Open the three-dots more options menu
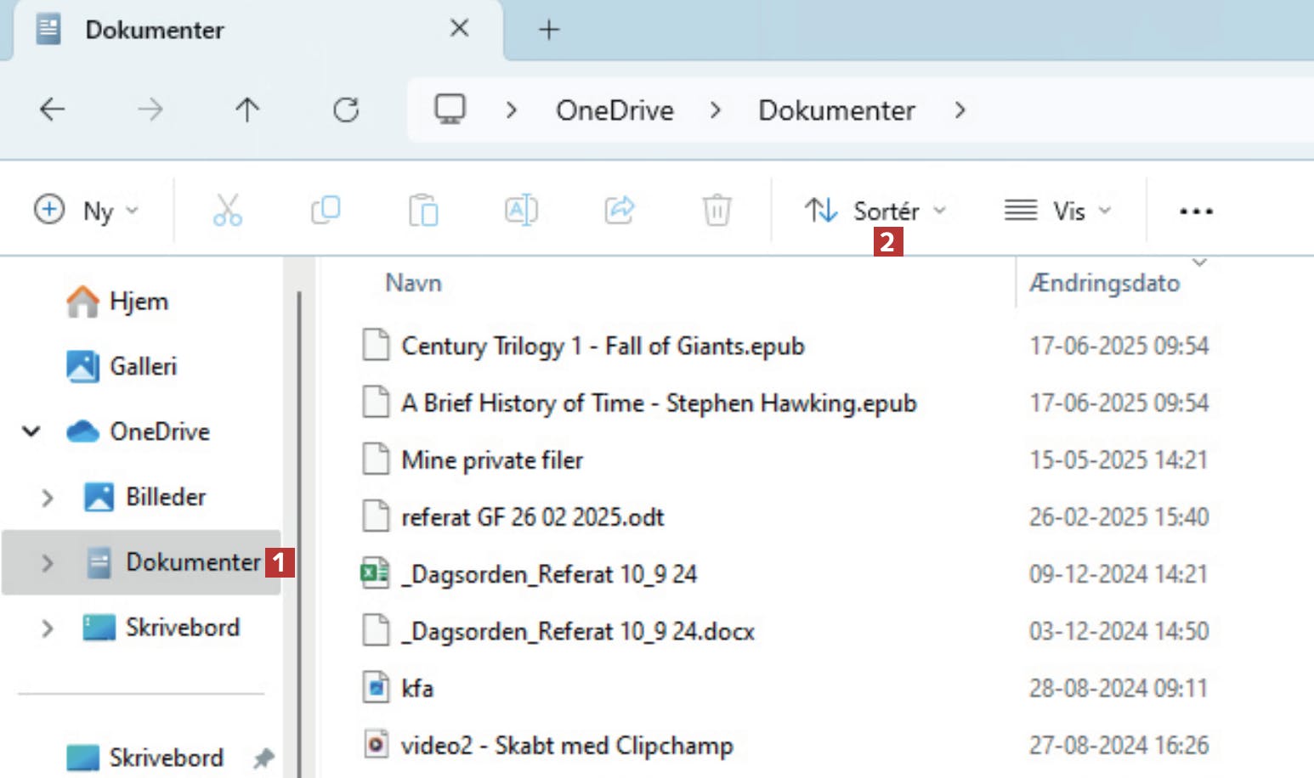This screenshot has width=1314, height=778. point(1196,211)
